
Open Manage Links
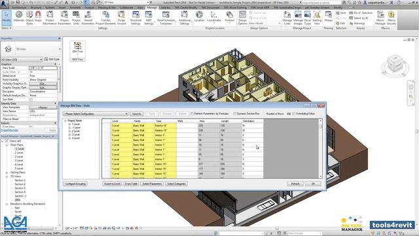click(x=287, y=18)
